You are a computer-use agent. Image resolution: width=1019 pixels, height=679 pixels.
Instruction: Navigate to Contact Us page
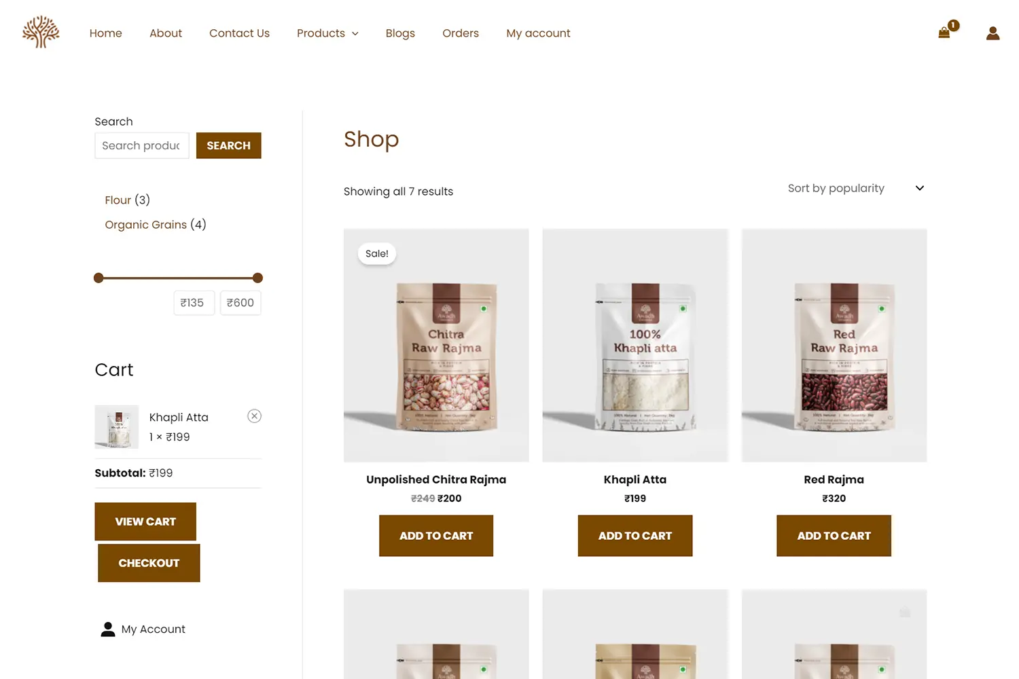coord(239,33)
